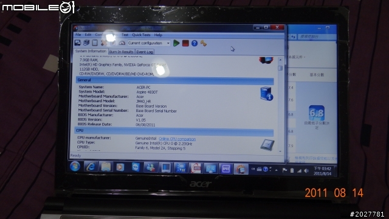389x219 pixels.
Task: Click the JM40_HR motherboard model value
Action: pos(143,102)
